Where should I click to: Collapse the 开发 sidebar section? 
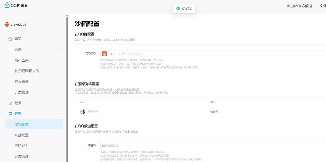click(x=59, y=114)
